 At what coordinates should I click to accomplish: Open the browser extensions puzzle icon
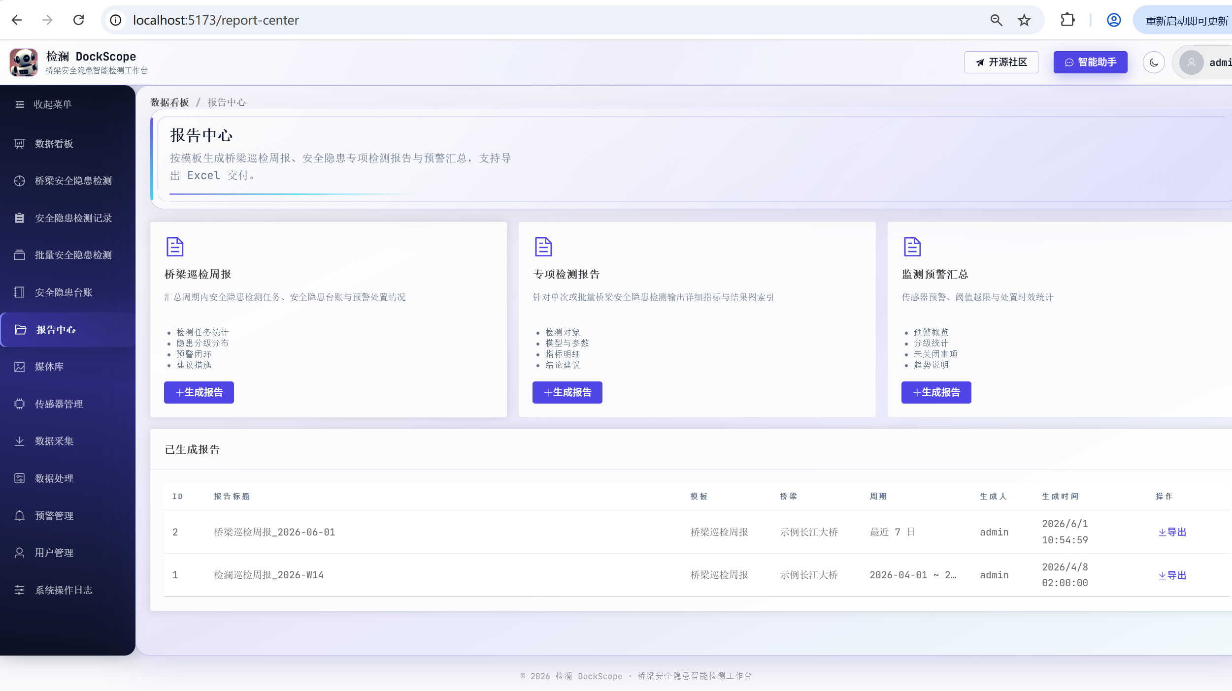click(x=1067, y=20)
